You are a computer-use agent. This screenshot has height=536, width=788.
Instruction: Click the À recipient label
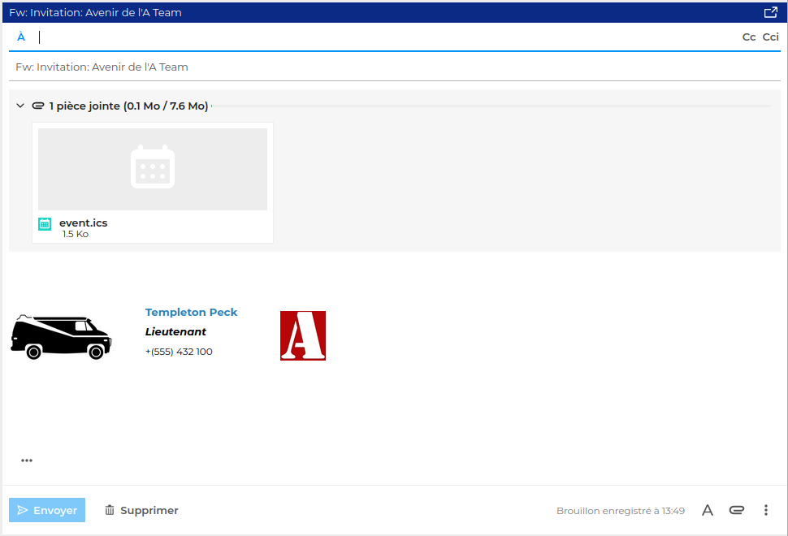[x=21, y=37]
